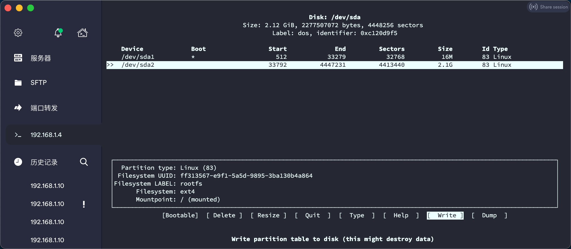Open the notifications bell icon
571x249 pixels.
[x=58, y=33]
